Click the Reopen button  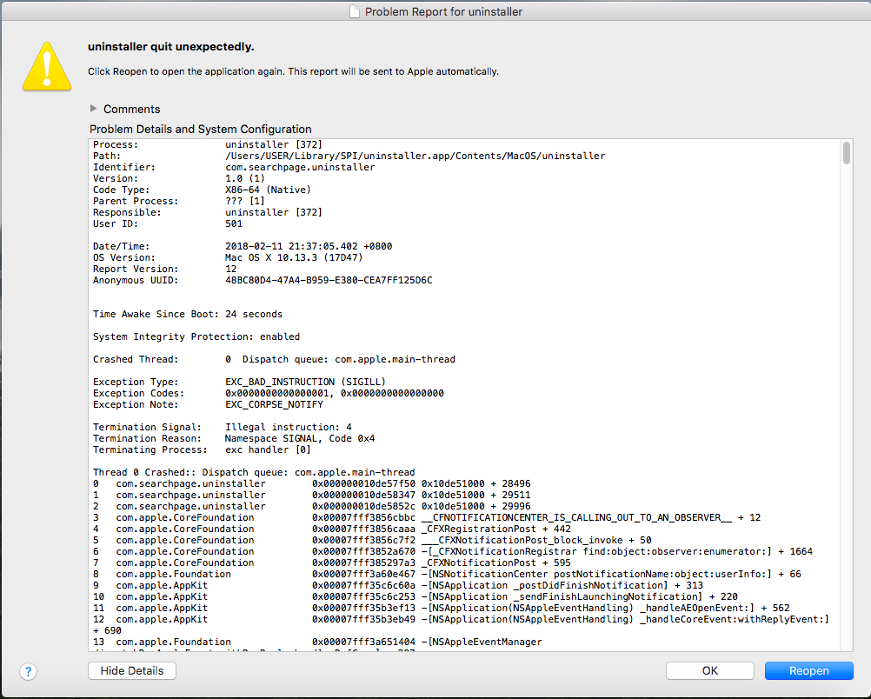point(808,670)
